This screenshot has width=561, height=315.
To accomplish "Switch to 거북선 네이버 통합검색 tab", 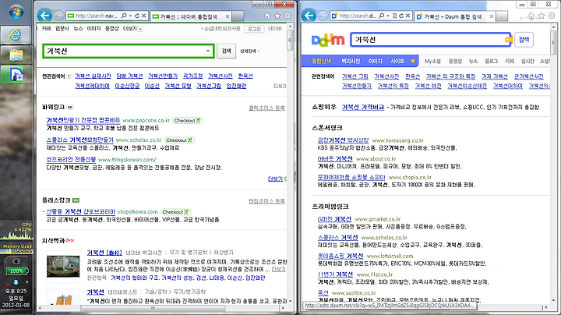I will [191, 16].
